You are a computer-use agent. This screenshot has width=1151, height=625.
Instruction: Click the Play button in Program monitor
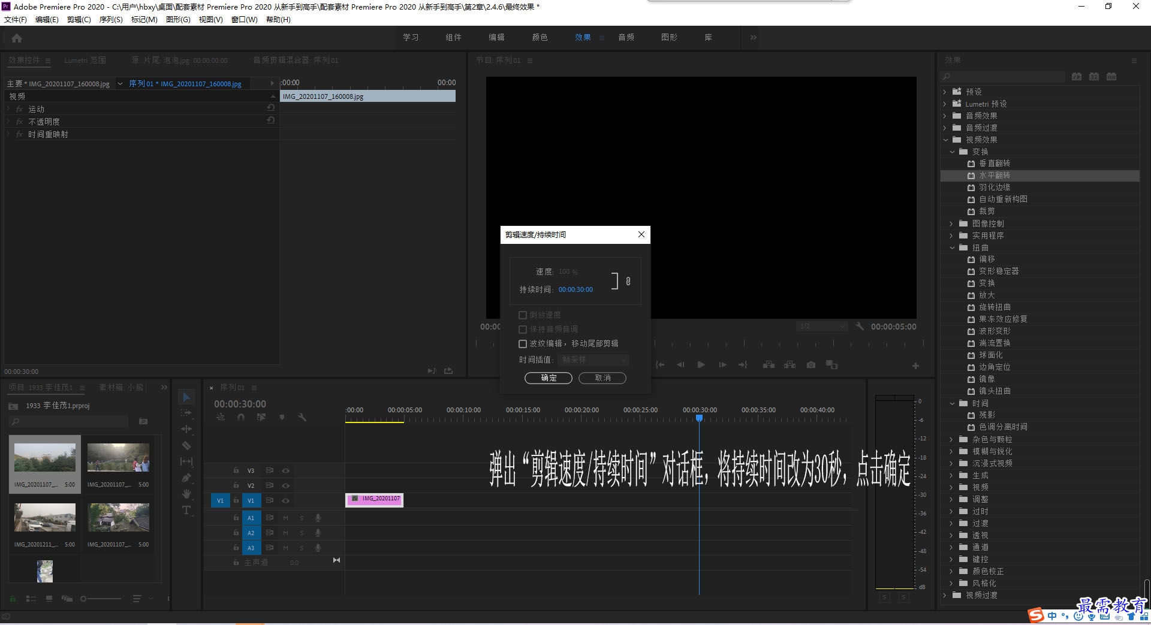701,364
